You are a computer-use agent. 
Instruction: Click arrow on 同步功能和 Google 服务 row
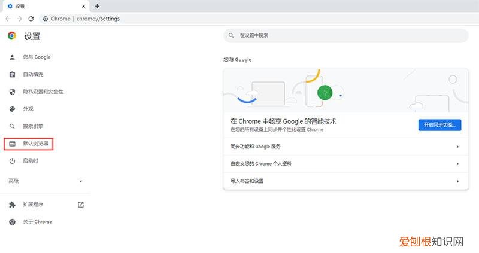pos(457,147)
